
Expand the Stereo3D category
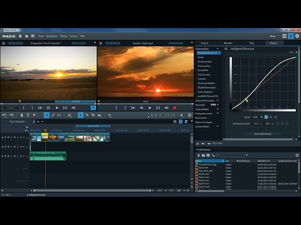[218, 105]
